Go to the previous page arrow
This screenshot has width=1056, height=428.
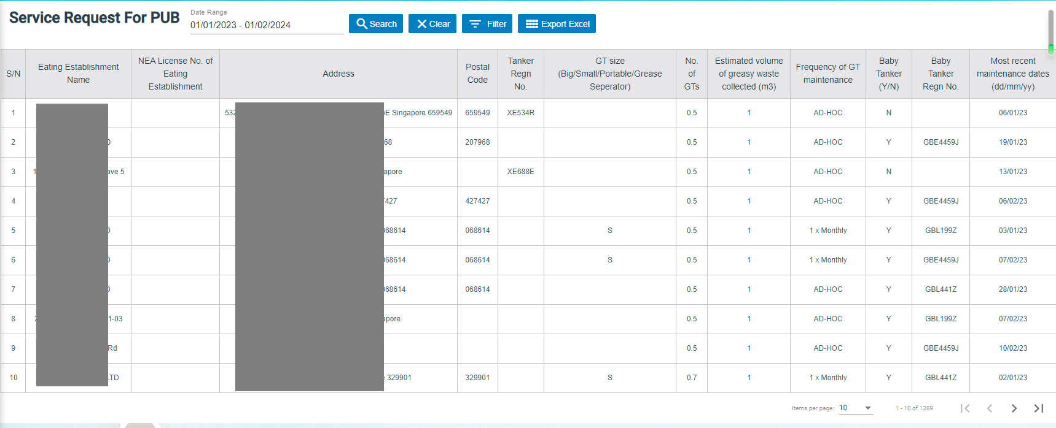tap(989, 408)
